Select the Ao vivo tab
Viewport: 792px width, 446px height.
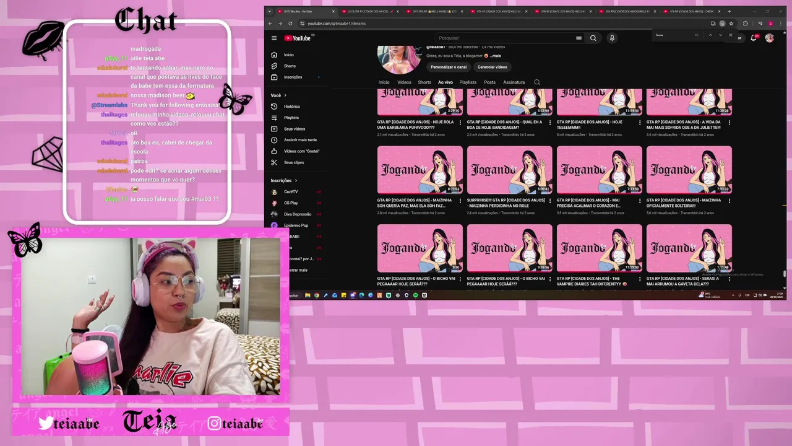tap(445, 82)
